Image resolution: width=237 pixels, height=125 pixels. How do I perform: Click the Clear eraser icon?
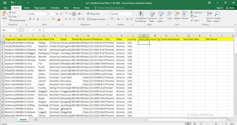(192, 20)
